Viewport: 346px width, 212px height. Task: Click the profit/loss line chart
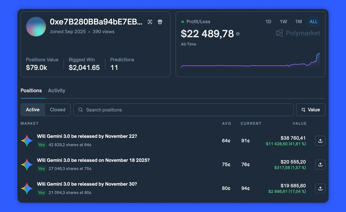[x=250, y=61]
